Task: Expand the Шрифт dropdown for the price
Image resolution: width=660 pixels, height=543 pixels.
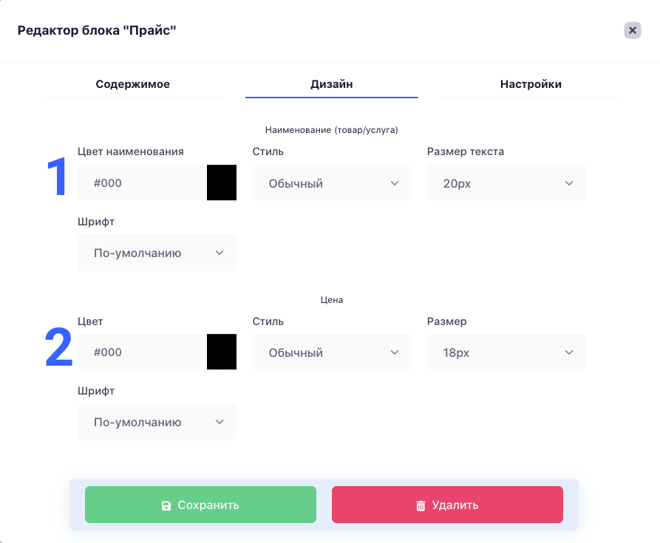Action: click(157, 423)
